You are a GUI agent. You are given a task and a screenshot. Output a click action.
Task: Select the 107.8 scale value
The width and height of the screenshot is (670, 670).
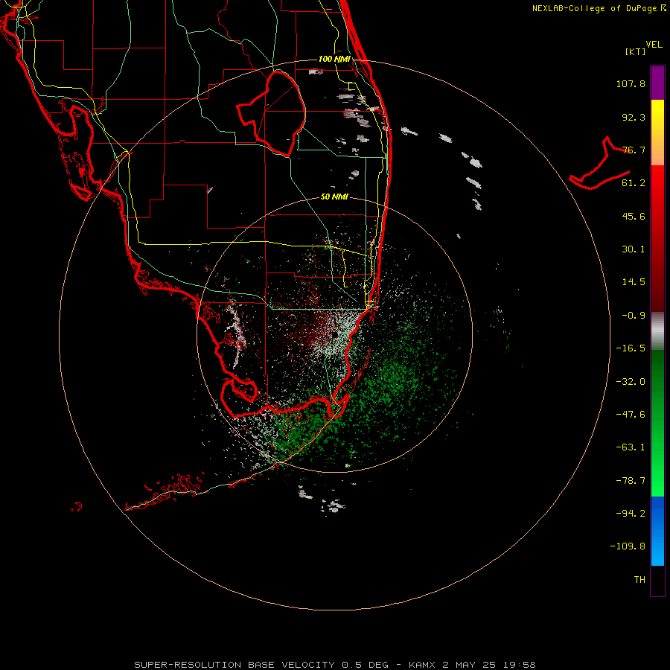click(631, 83)
